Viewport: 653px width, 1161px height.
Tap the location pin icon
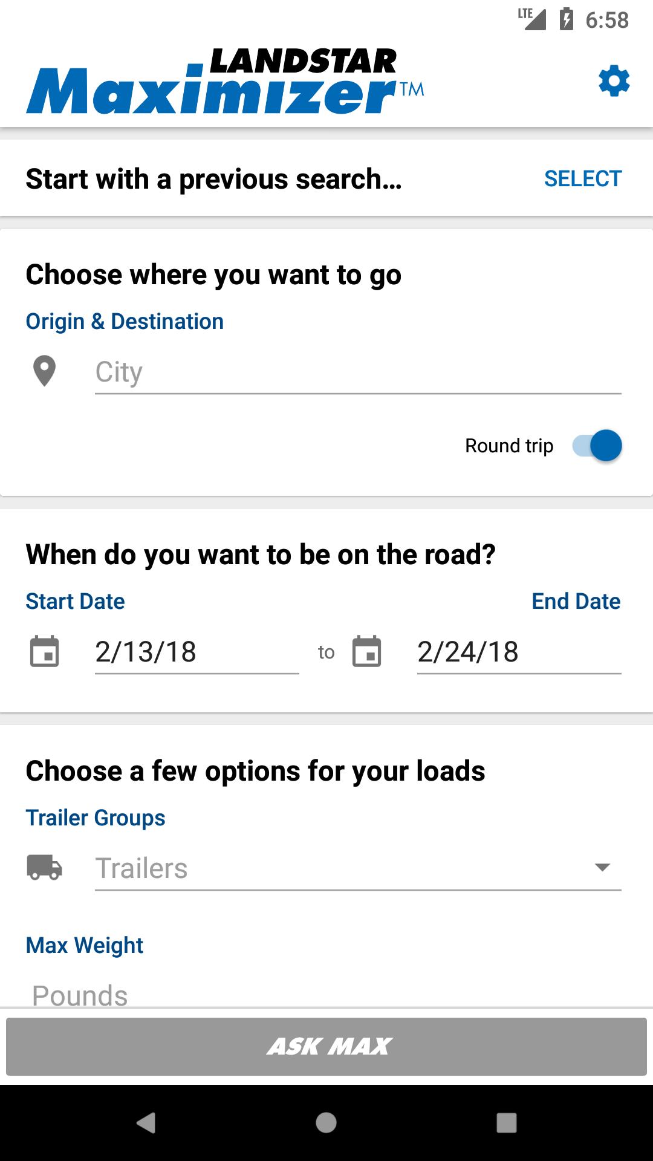click(x=44, y=371)
